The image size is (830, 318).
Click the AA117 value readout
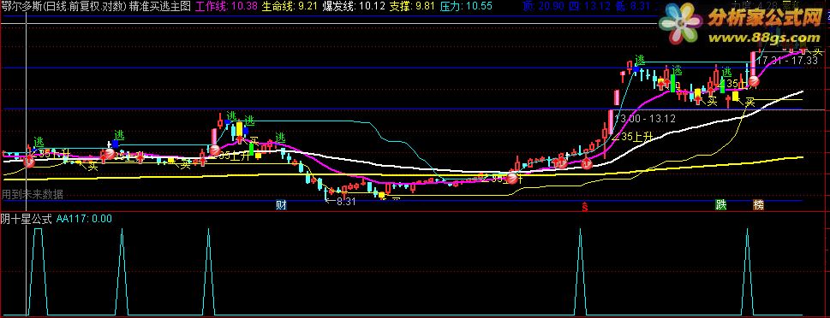[x=84, y=219]
